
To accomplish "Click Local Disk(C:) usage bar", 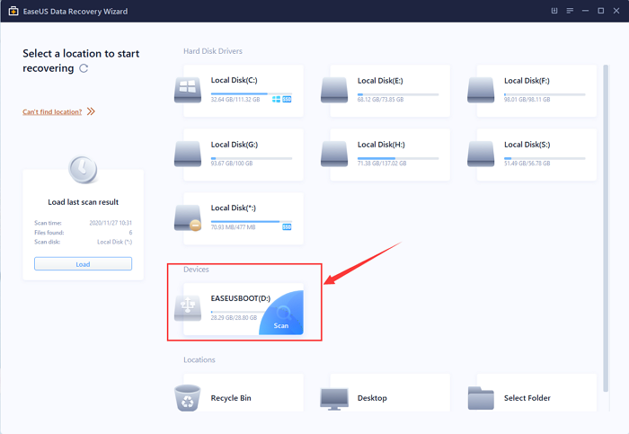I will point(252,93).
